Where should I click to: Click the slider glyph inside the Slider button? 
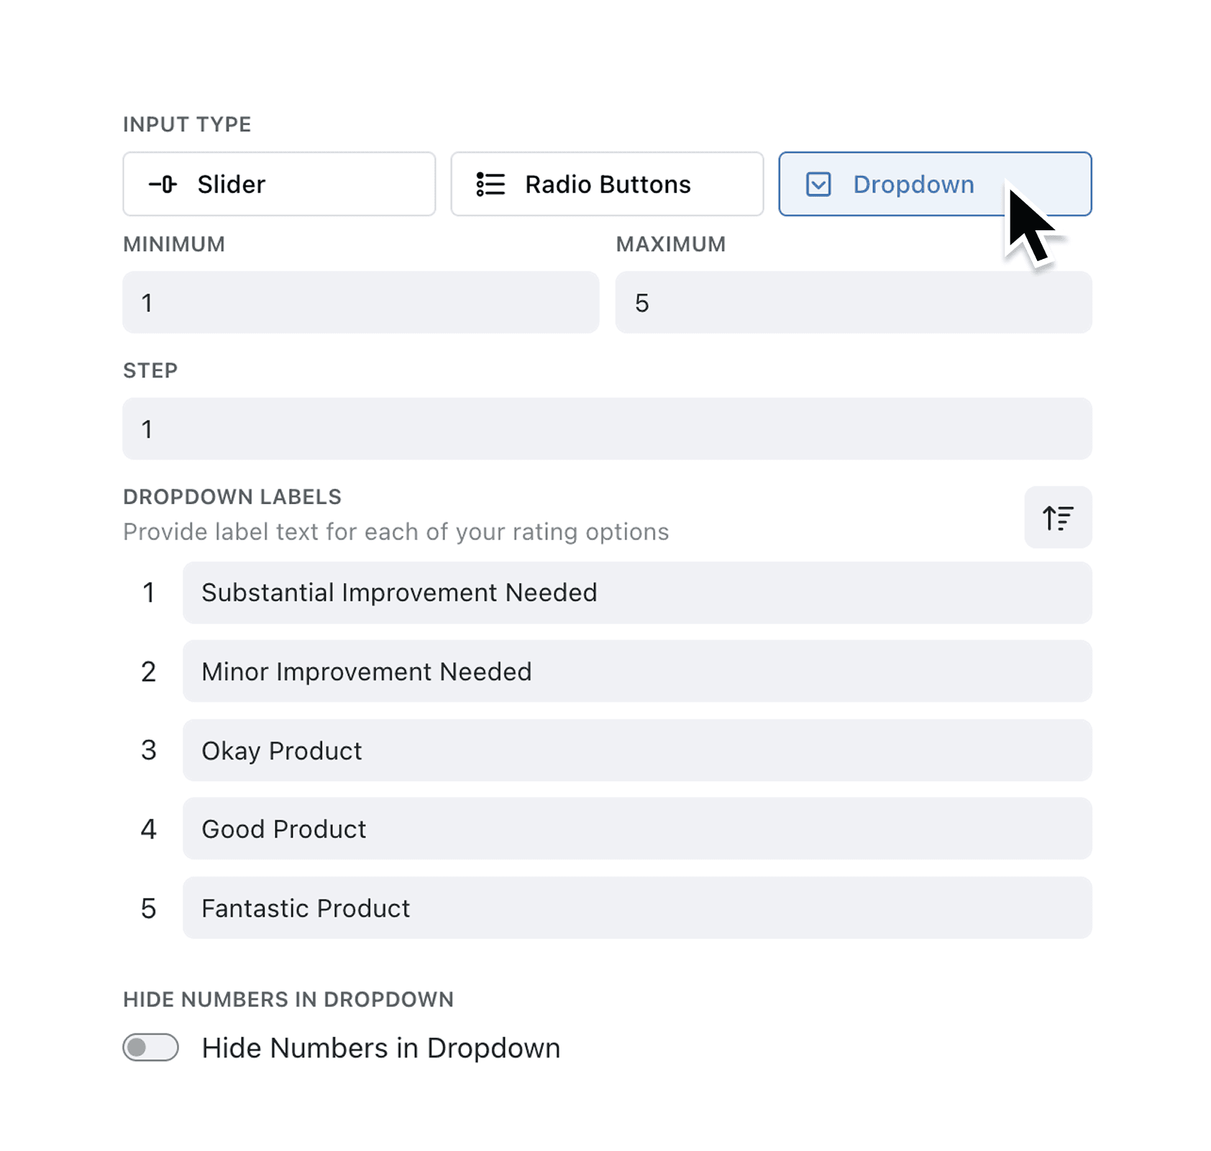pyautogui.click(x=161, y=184)
